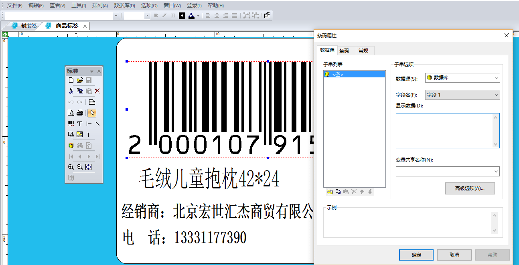This screenshot has height=265, width=519.
Task: Click the Zoom In magnifier icon
Action: pos(71,167)
